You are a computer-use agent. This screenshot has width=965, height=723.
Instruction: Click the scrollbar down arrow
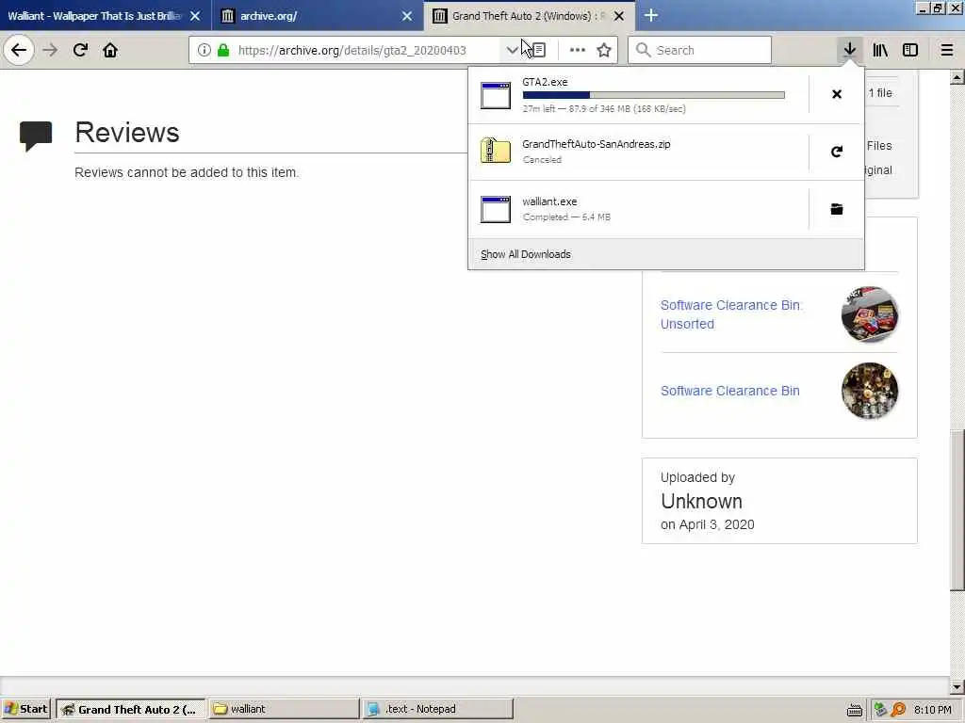pos(957,686)
